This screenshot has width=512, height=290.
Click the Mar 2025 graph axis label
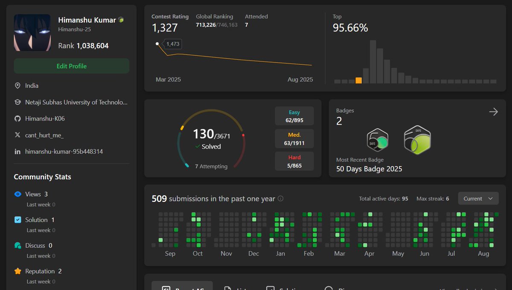(x=168, y=80)
